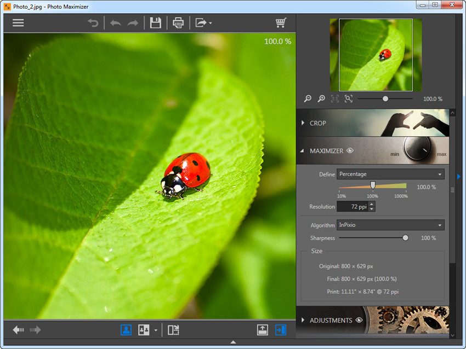Go to the next image arrow
This screenshot has width=466, height=349.
(35, 329)
